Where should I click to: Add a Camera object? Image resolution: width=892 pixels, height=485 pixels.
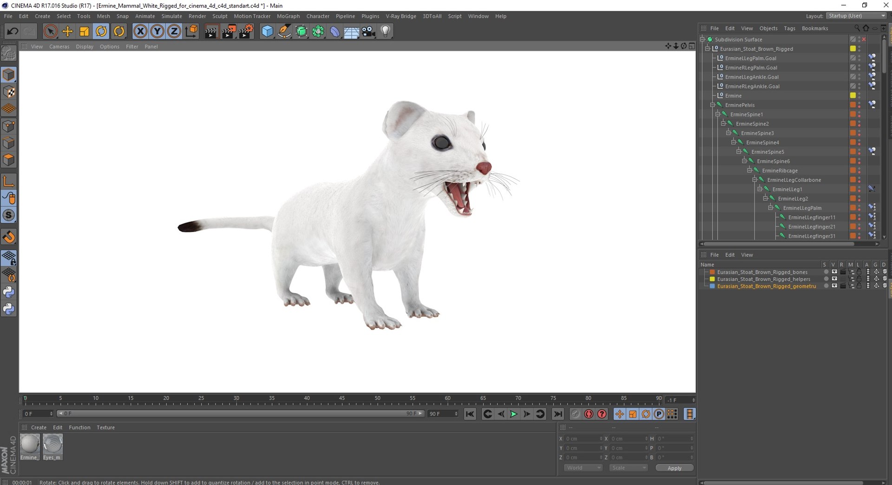(x=368, y=31)
